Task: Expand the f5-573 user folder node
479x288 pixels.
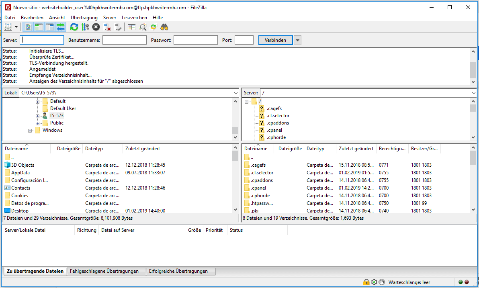Action: click(38, 116)
